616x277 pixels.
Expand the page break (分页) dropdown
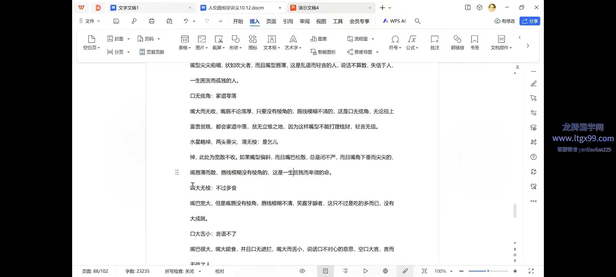click(x=129, y=52)
